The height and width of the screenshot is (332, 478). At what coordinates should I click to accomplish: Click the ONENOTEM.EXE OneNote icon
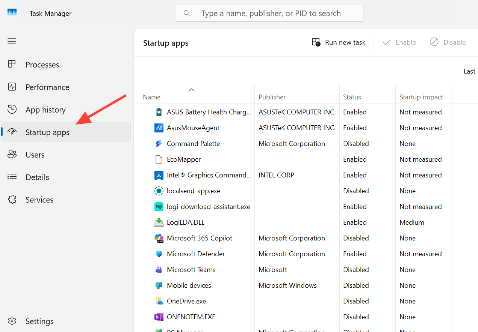coord(159,317)
